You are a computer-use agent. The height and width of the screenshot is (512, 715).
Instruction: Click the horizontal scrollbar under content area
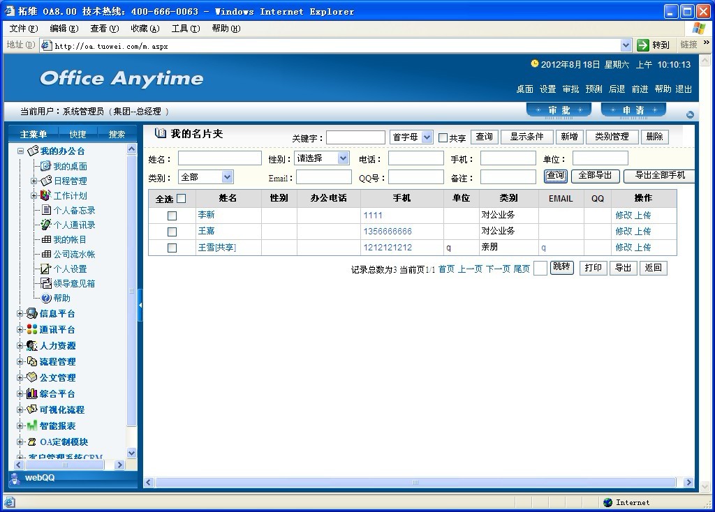point(416,482)
